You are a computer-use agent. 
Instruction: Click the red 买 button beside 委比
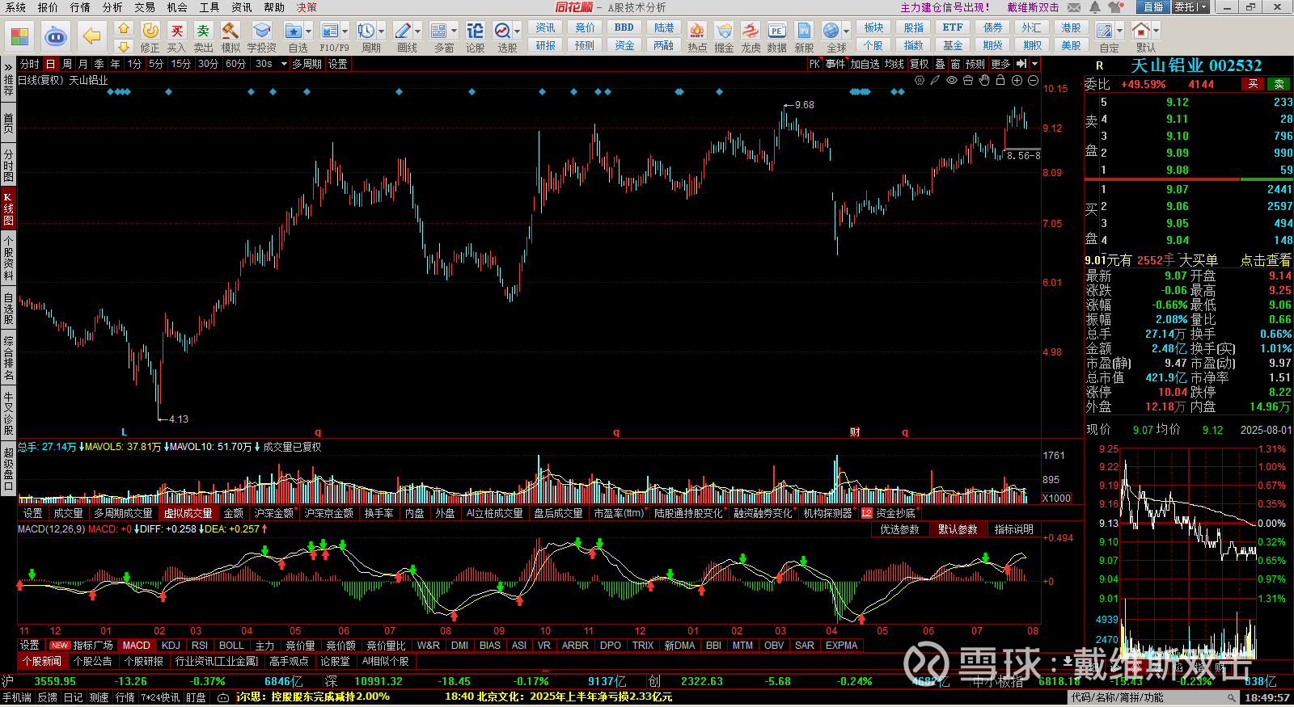tap(1253, 84)
